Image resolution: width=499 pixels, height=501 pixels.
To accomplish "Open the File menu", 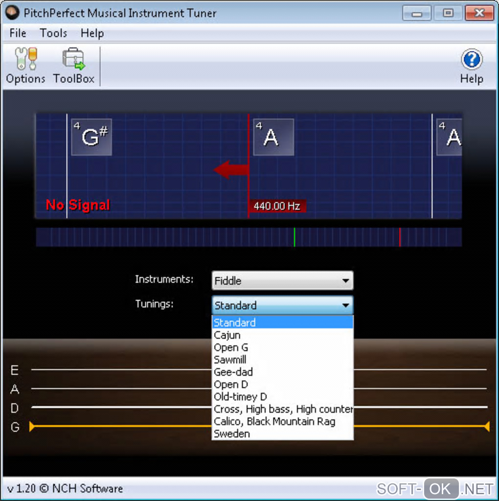I will [x=18, y=33].
